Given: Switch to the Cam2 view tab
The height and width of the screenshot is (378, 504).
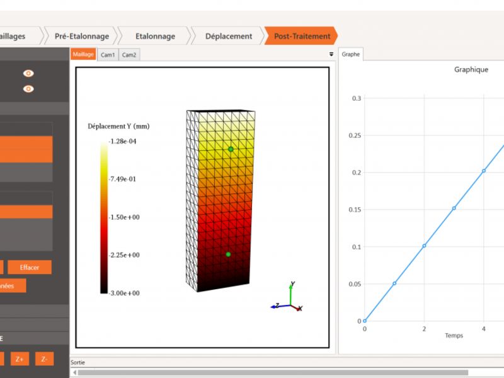Looking at the screenshot, I should [129, 55].
